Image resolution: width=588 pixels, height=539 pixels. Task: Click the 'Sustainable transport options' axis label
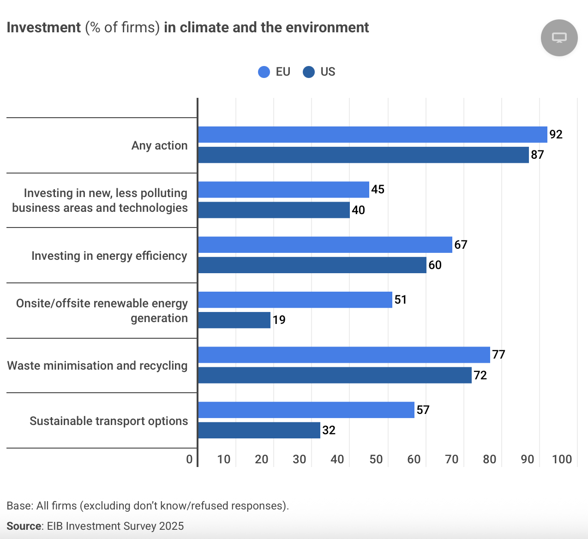(x=109, y=421)
